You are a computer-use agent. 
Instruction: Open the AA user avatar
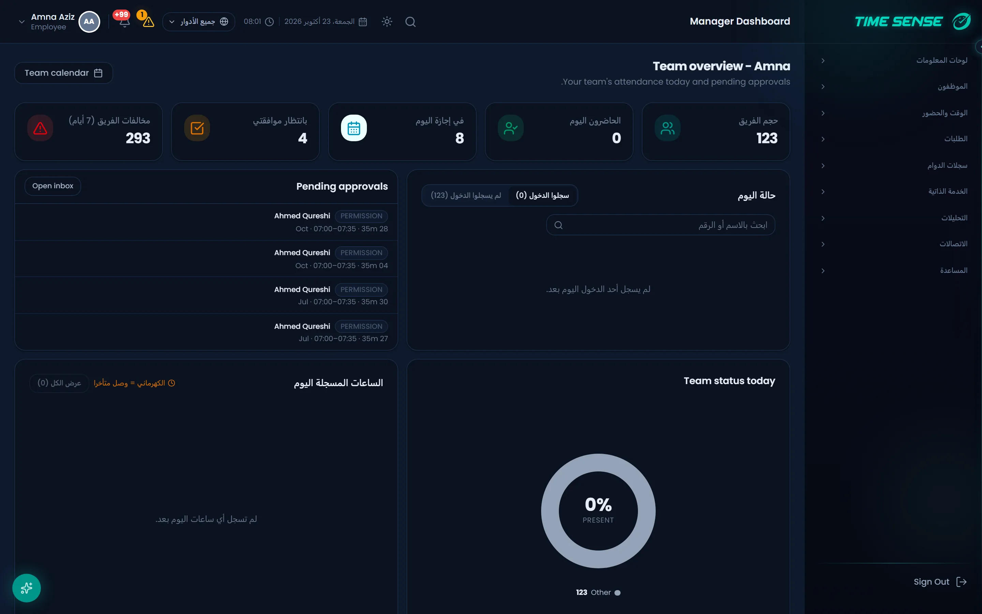pyautogui.click(x=89, y=21)
